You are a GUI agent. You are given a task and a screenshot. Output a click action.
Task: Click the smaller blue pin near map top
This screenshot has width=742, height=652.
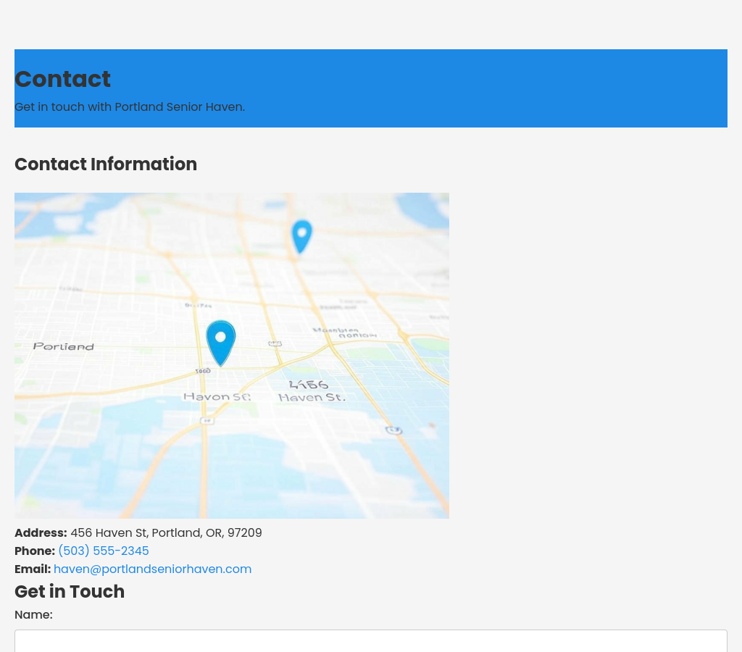click(301, 235)
